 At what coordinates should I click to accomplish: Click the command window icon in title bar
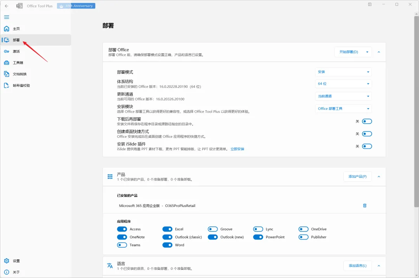coord(370,4)
